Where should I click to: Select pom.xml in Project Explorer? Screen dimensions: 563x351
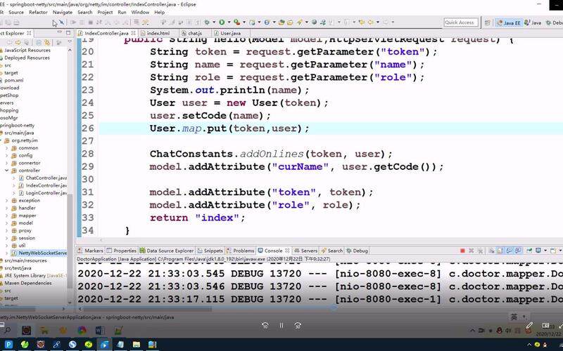(13, 80)
